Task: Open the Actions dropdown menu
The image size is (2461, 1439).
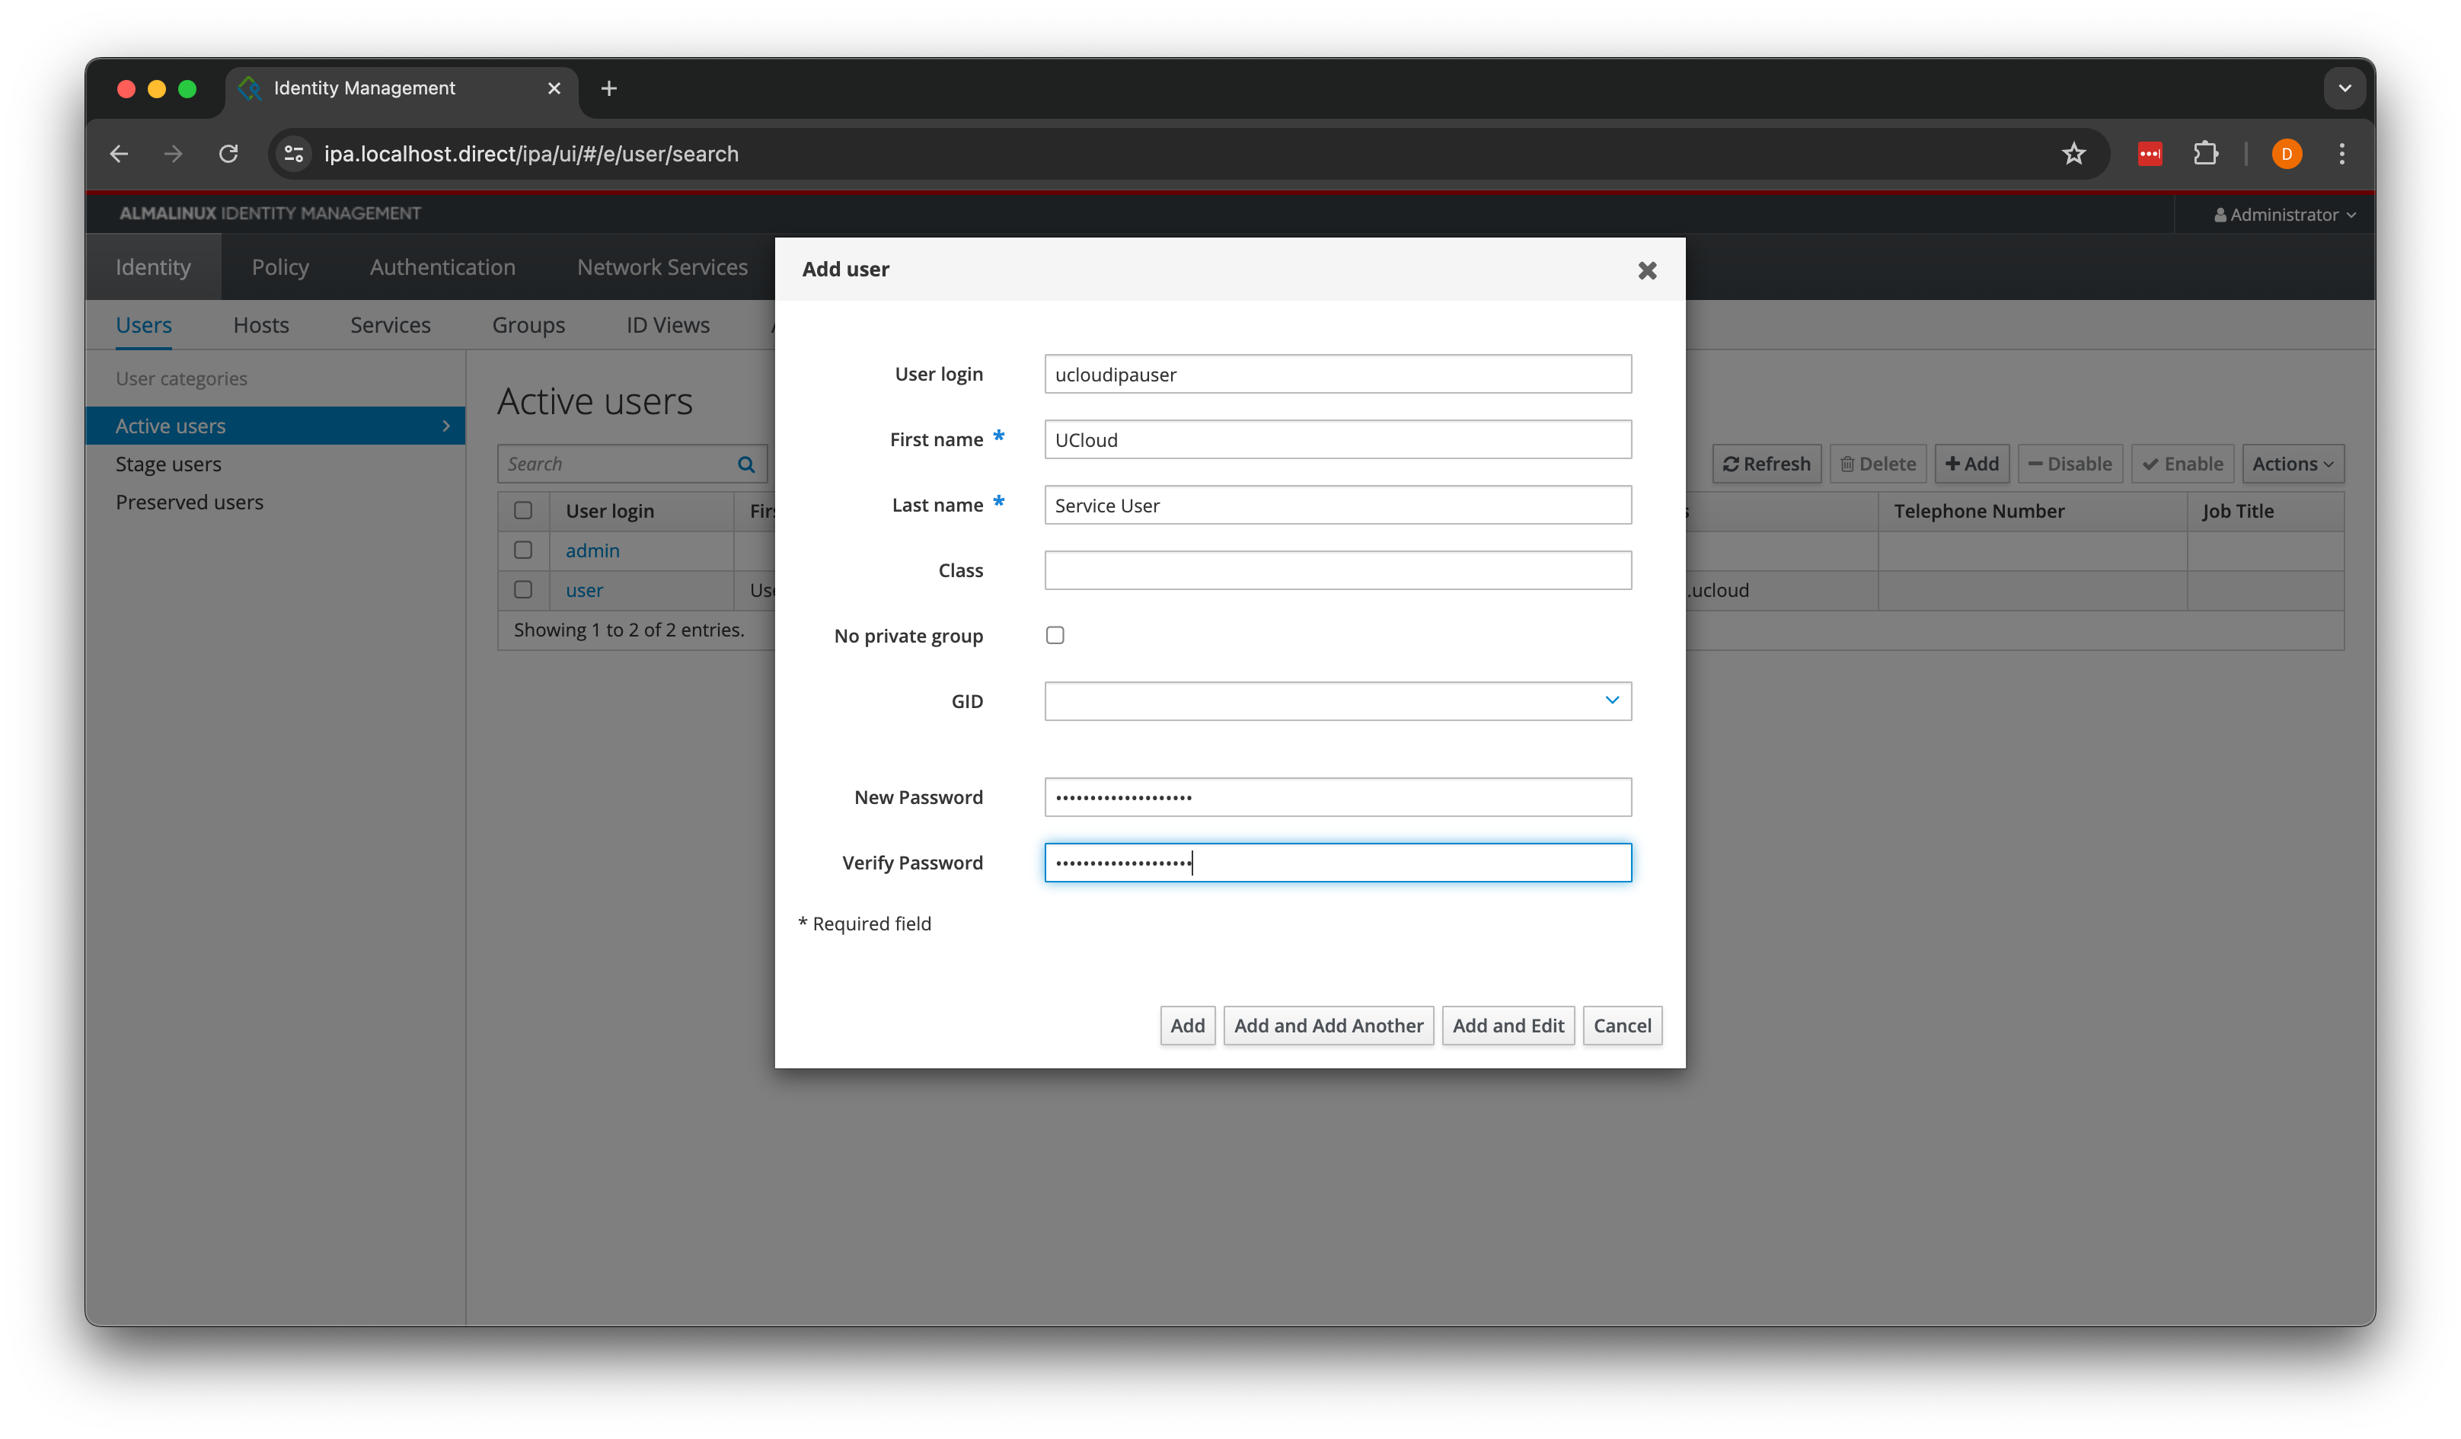Action: (2291, 464)
